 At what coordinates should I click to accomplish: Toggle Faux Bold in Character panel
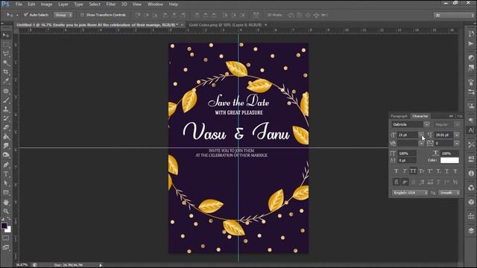click(396, 171)
